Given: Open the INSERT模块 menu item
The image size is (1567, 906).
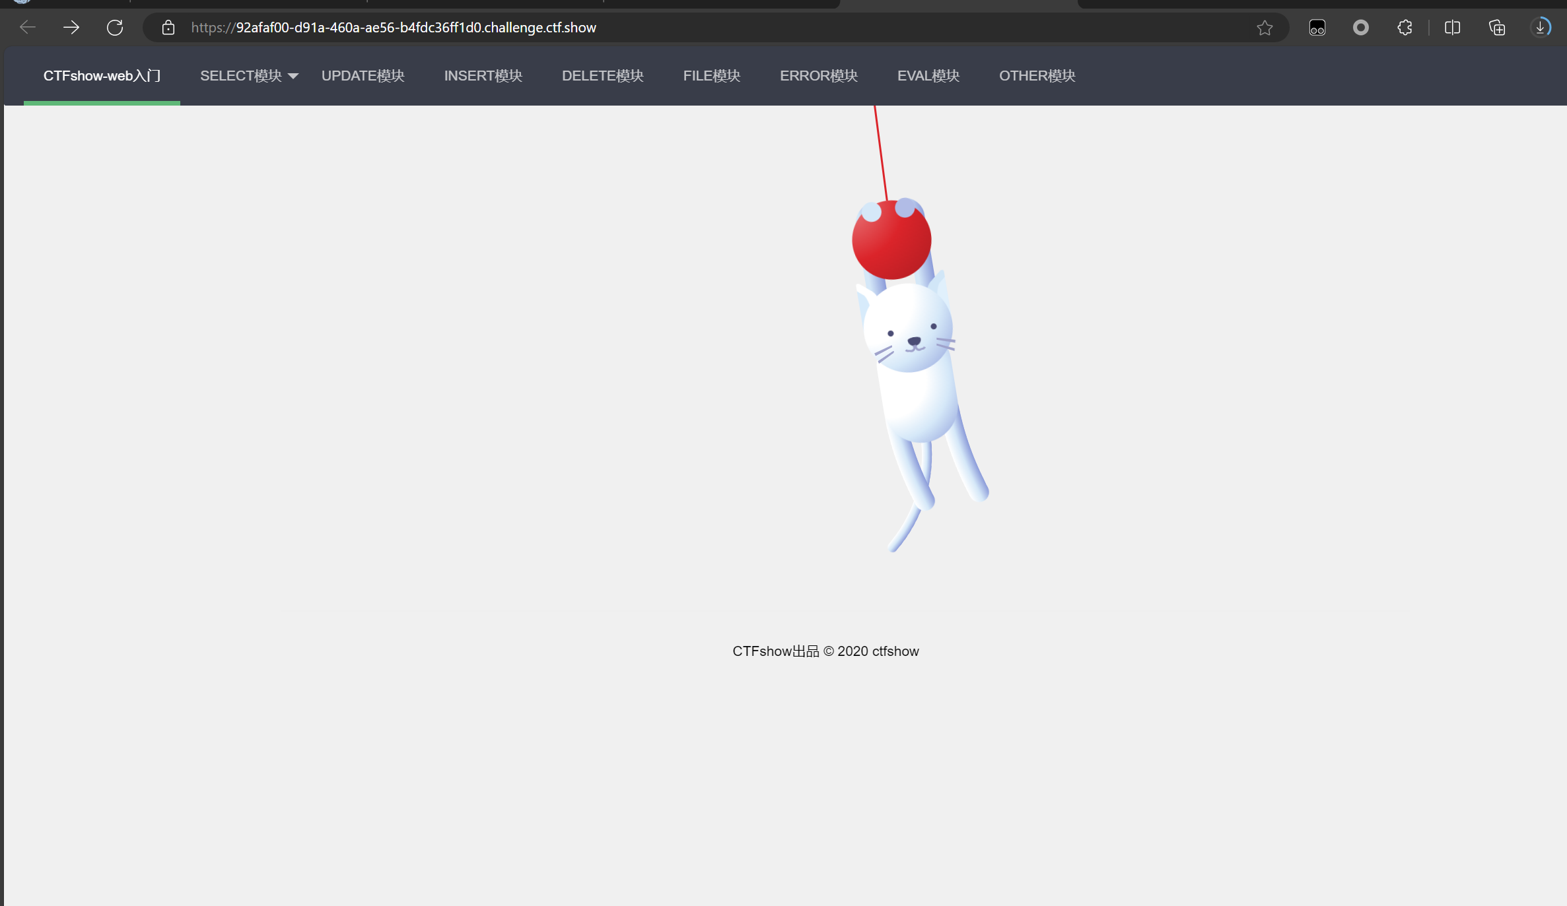Looking at the screenshot, I should pos(483,76).
